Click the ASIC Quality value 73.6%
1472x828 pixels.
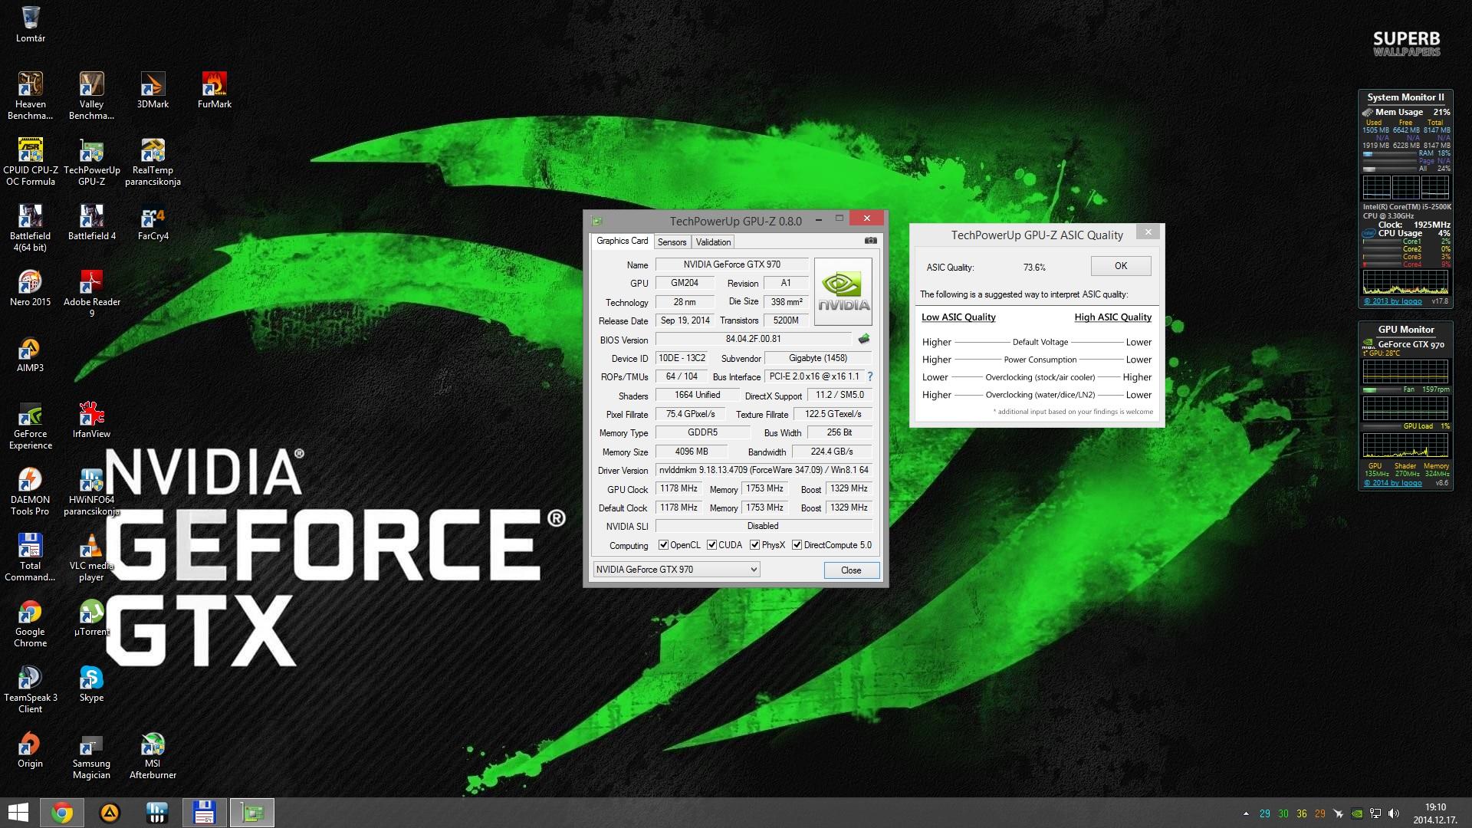[1034, 268]
